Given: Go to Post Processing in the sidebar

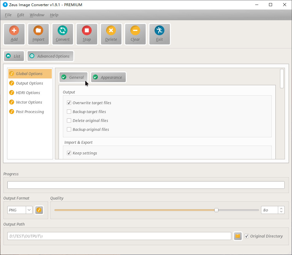Looking at the screenshot, I should (x=30, y=112).
